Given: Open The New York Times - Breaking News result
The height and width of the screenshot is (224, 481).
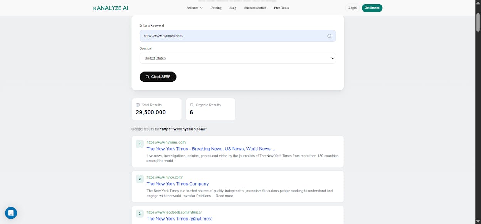Looking at the screenshot, I should pos(211,149).
